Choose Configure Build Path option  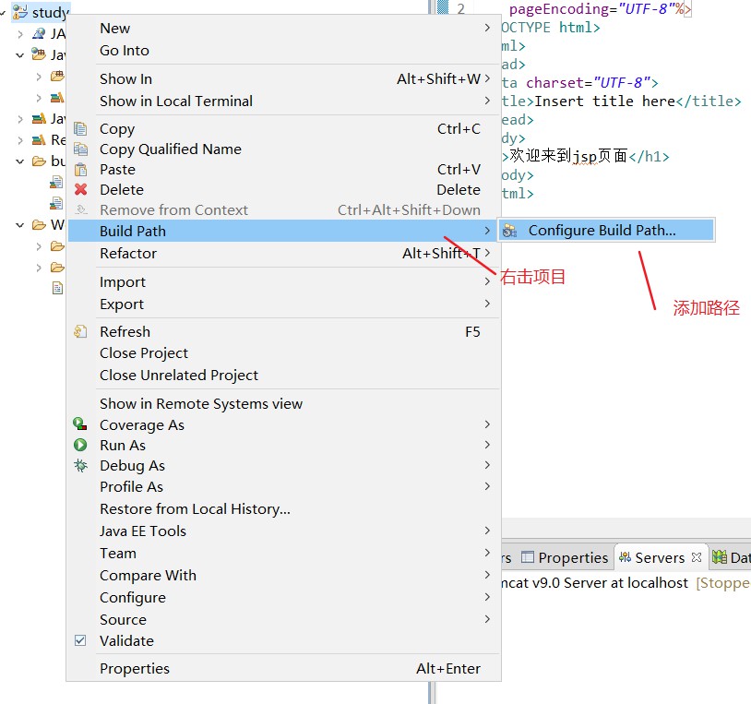tap(607, 231)
